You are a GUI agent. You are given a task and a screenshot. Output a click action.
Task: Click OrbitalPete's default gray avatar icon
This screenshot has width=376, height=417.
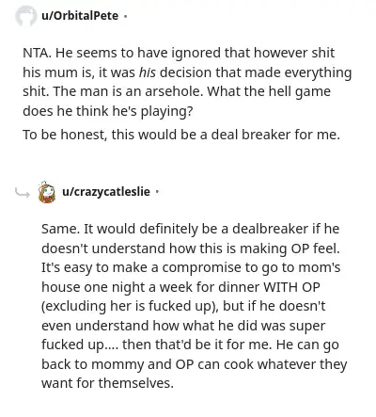pos(25,16)
